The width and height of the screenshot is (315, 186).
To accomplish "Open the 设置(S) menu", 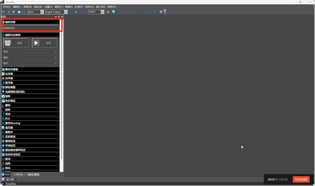I will tap(48, 7).
